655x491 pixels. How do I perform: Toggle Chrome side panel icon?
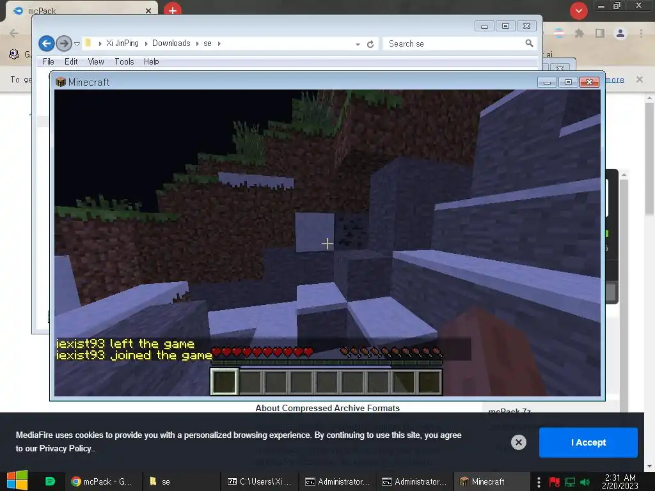coord(600,33)
